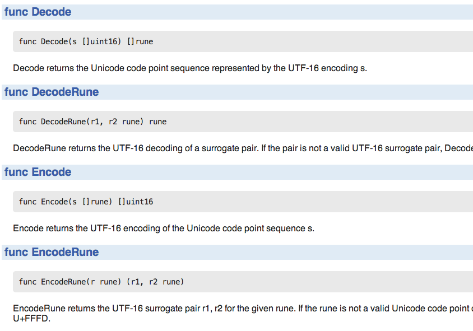The image size is (473, 331).
Task: Select the "func Encode" section heading
Action: (x=38, y=172)
